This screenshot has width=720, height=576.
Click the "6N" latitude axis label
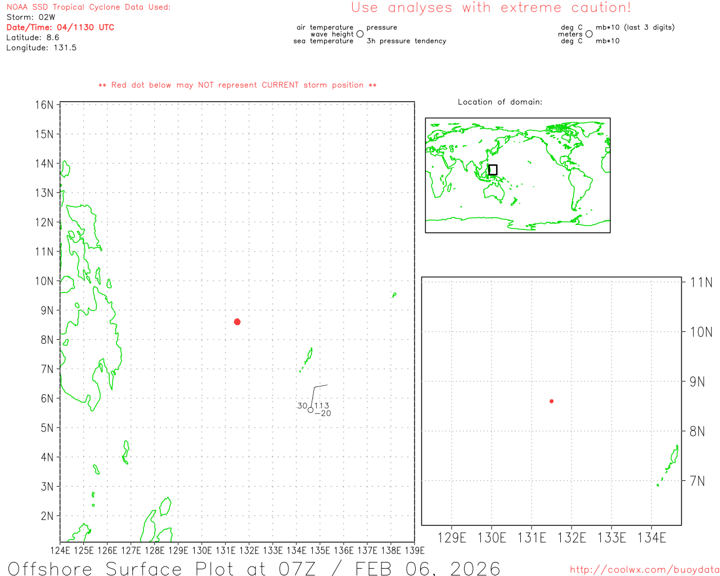tap(47, 399)
